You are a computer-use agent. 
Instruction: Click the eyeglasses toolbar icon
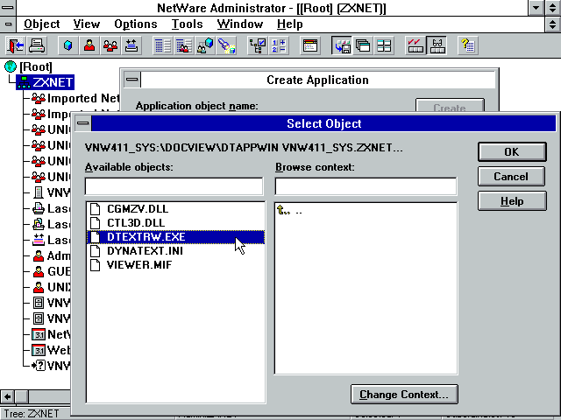tap(437, 45)
